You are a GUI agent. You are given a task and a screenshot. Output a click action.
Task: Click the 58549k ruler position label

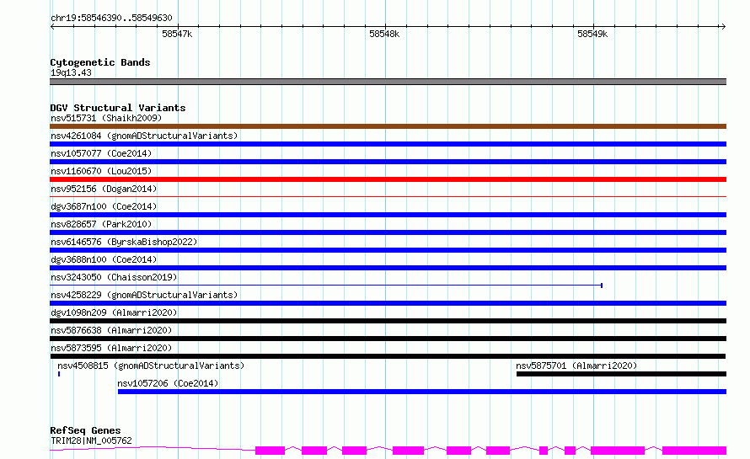coord(592,34)
